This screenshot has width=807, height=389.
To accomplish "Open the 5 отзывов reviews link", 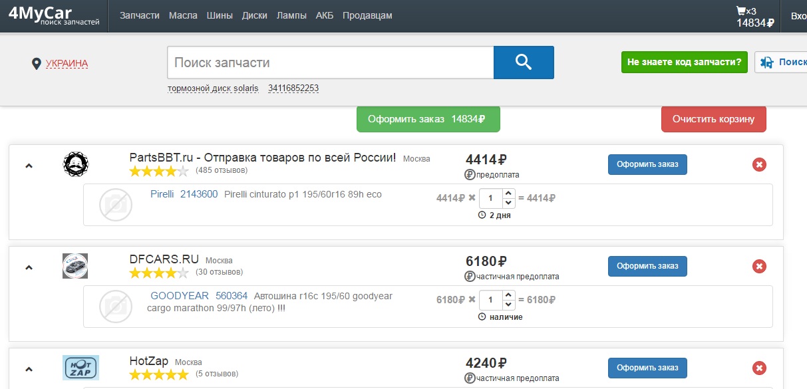I will (x=217, y=374).
